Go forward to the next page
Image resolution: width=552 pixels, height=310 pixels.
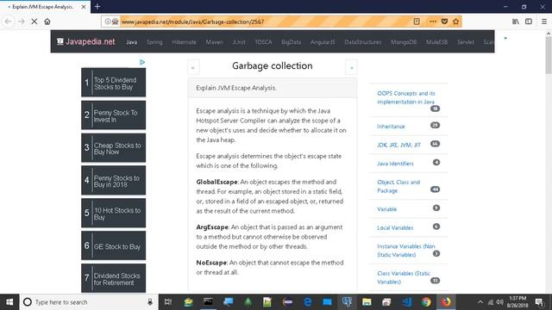point(21,22)
